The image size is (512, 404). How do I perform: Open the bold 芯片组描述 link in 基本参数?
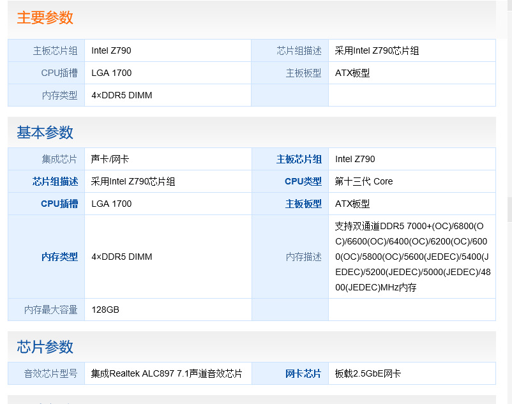pos(55,181)
